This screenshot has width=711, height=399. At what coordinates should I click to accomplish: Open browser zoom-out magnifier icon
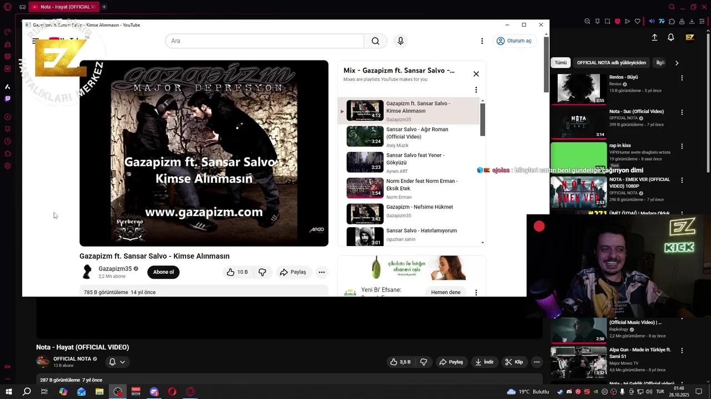(x=587, y=22)
